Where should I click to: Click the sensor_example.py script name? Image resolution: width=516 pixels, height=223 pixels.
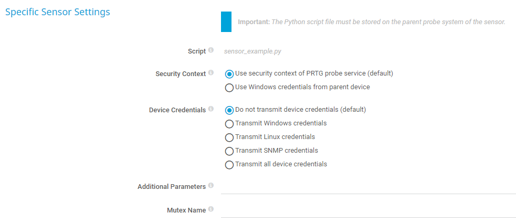253,51
